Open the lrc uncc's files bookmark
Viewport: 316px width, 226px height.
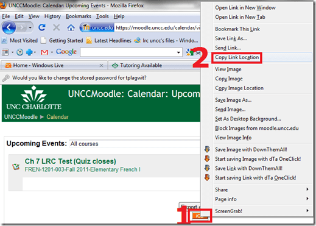[166, 40]
